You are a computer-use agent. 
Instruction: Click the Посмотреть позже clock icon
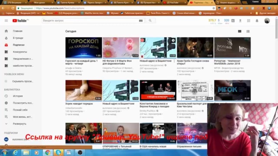(6, 103)
